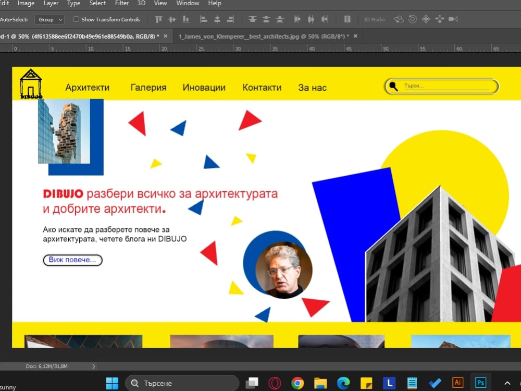Open Opera browser from the taskbar
Viewport: 521px width, 391px height.
click(275, 383)
